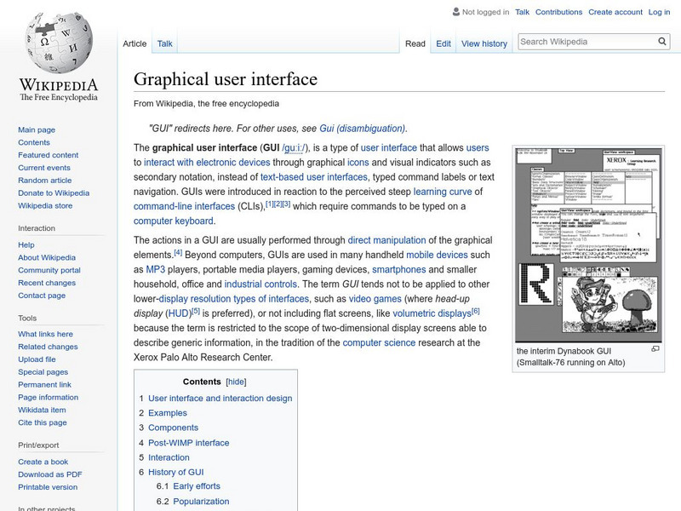The image size is (681, 511).
Task: Open Page information
Action: [49, 397]
